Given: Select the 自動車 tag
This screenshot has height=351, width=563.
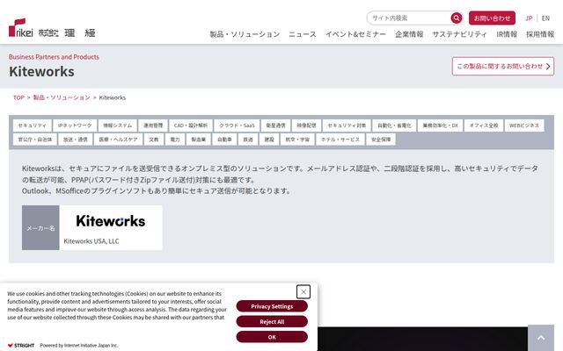Looking at the screenshot, I should [x=224, y=140].
